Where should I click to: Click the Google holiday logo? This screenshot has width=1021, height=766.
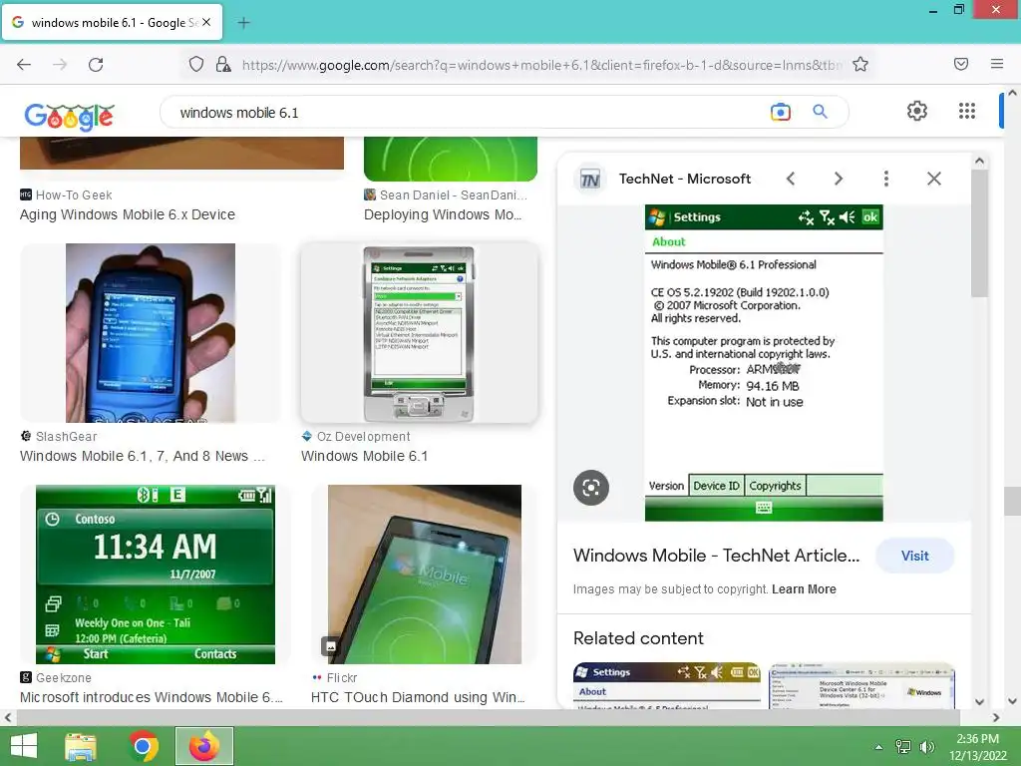click(x=70, y=116)
